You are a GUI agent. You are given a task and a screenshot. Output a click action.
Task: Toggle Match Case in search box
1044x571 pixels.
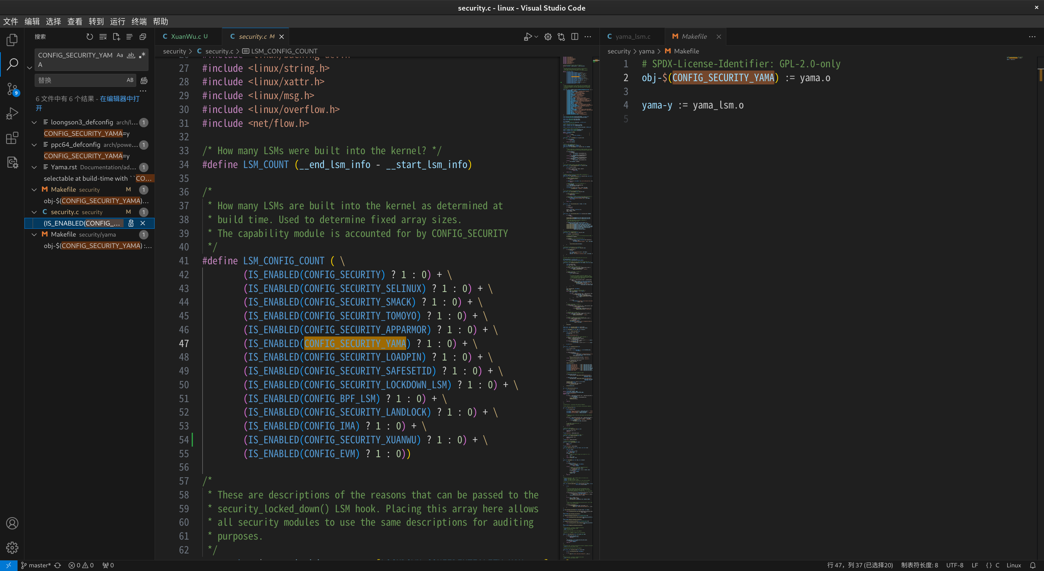(120, 55)
